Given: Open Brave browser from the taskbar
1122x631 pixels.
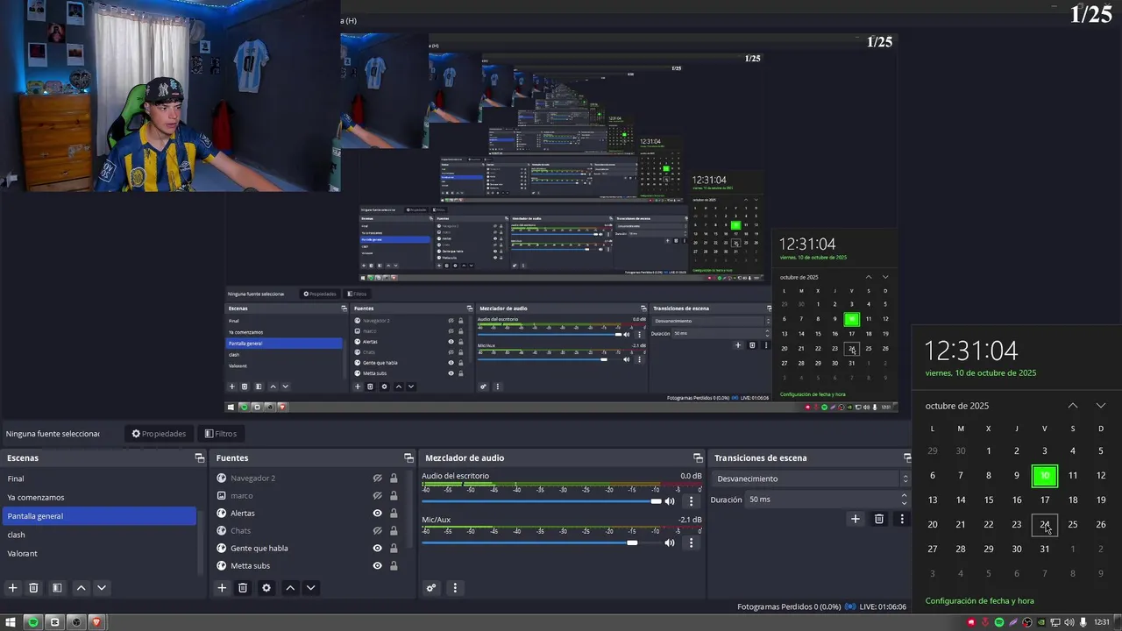Looking at the screenshot, I should click(x=96, y=622).
